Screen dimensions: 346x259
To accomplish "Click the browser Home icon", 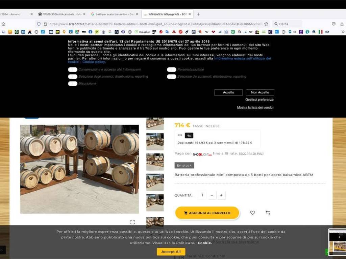I will pos(3,24).
